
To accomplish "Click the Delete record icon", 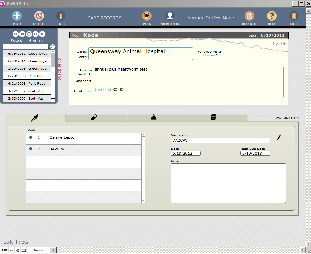I will pyautogui.click(x=39, y=16).
